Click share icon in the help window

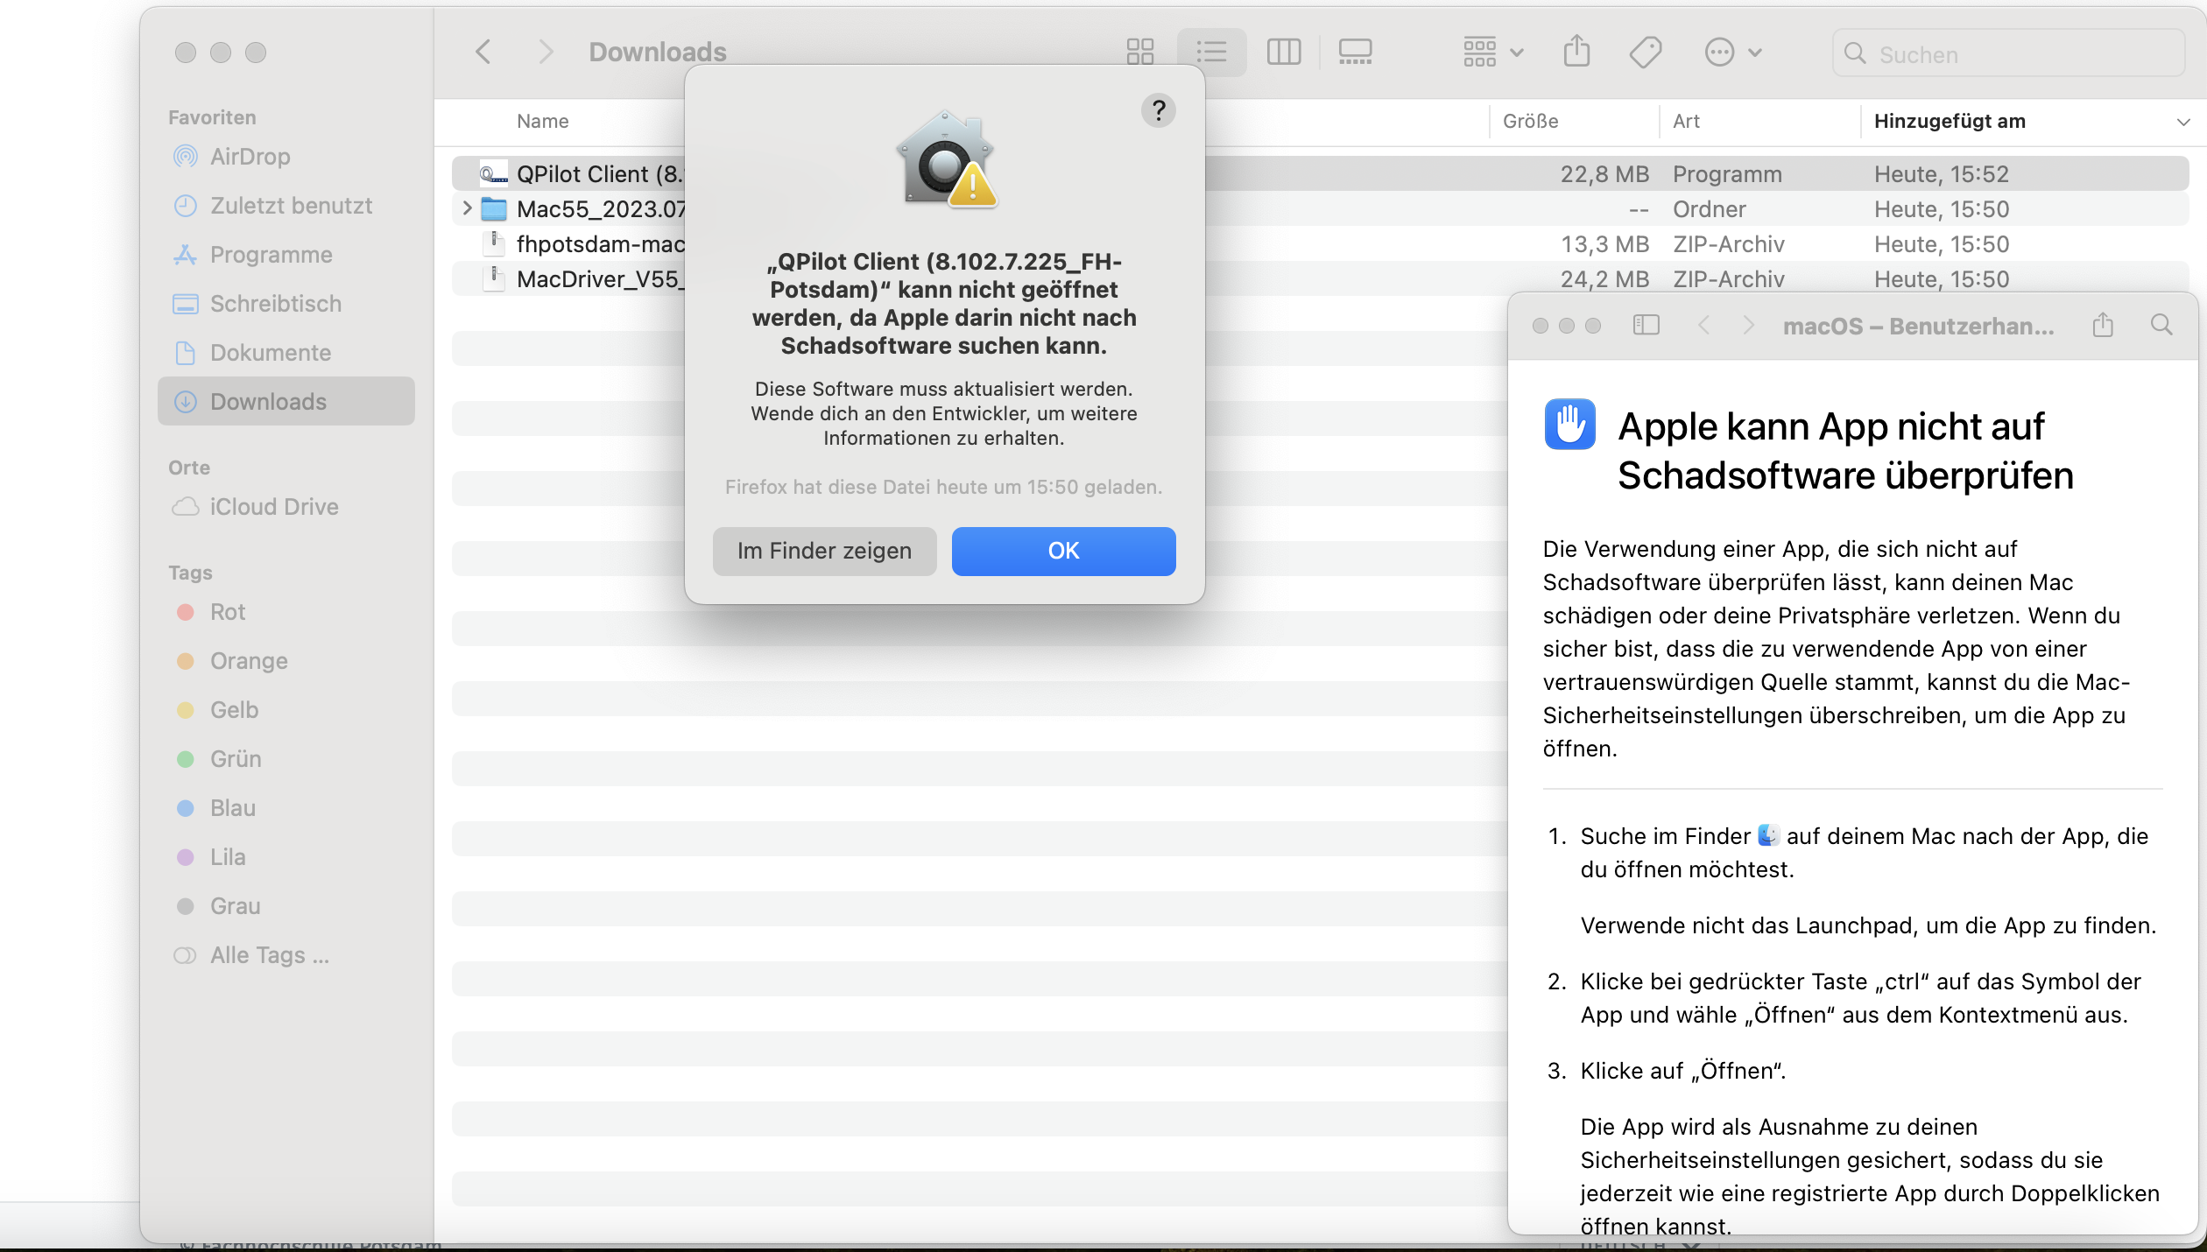pos(2103,326)
